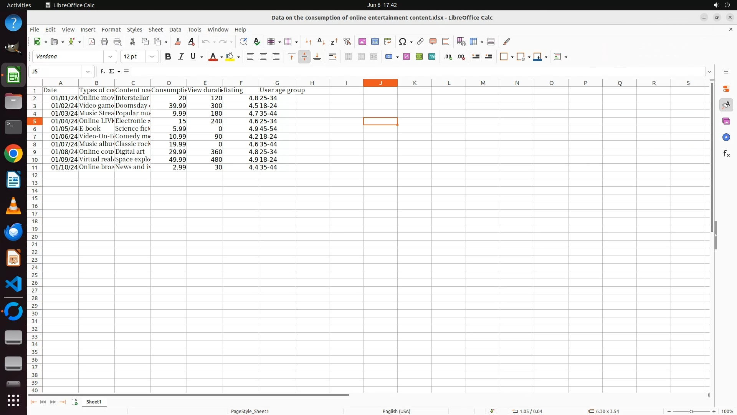Click the Export as PDF icon
Screen dimensions: 737x415
click(x=91, y=41)
